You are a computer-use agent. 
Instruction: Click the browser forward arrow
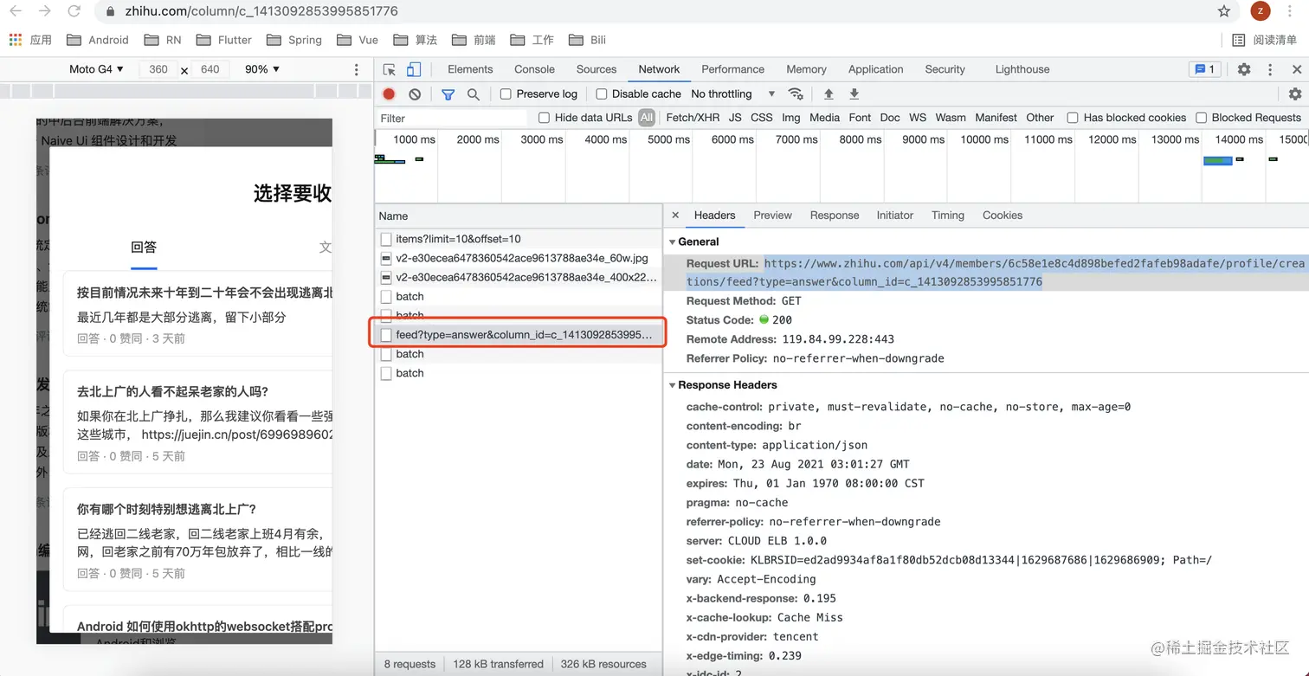point(45,11)
